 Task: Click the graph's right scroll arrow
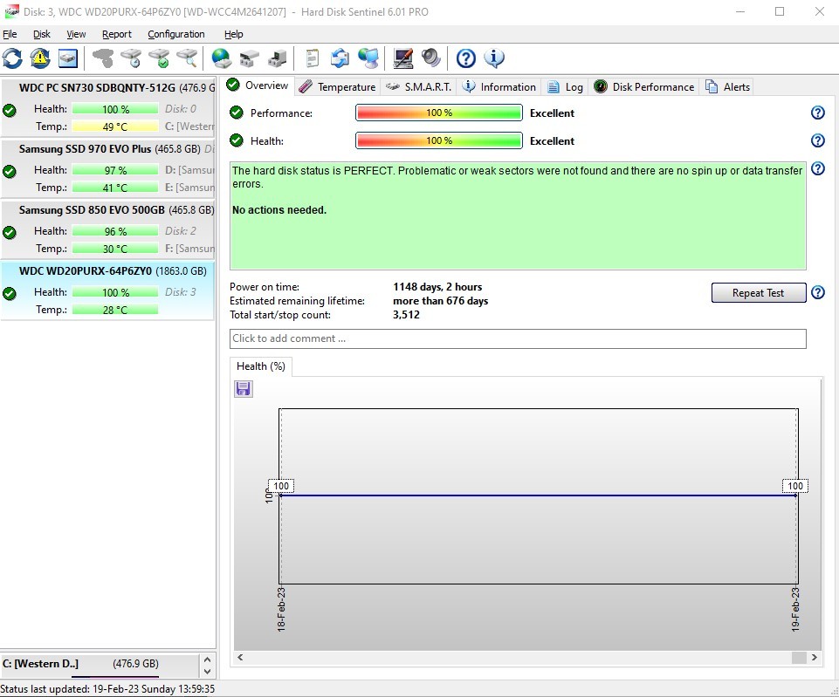[x=815, y=658]
